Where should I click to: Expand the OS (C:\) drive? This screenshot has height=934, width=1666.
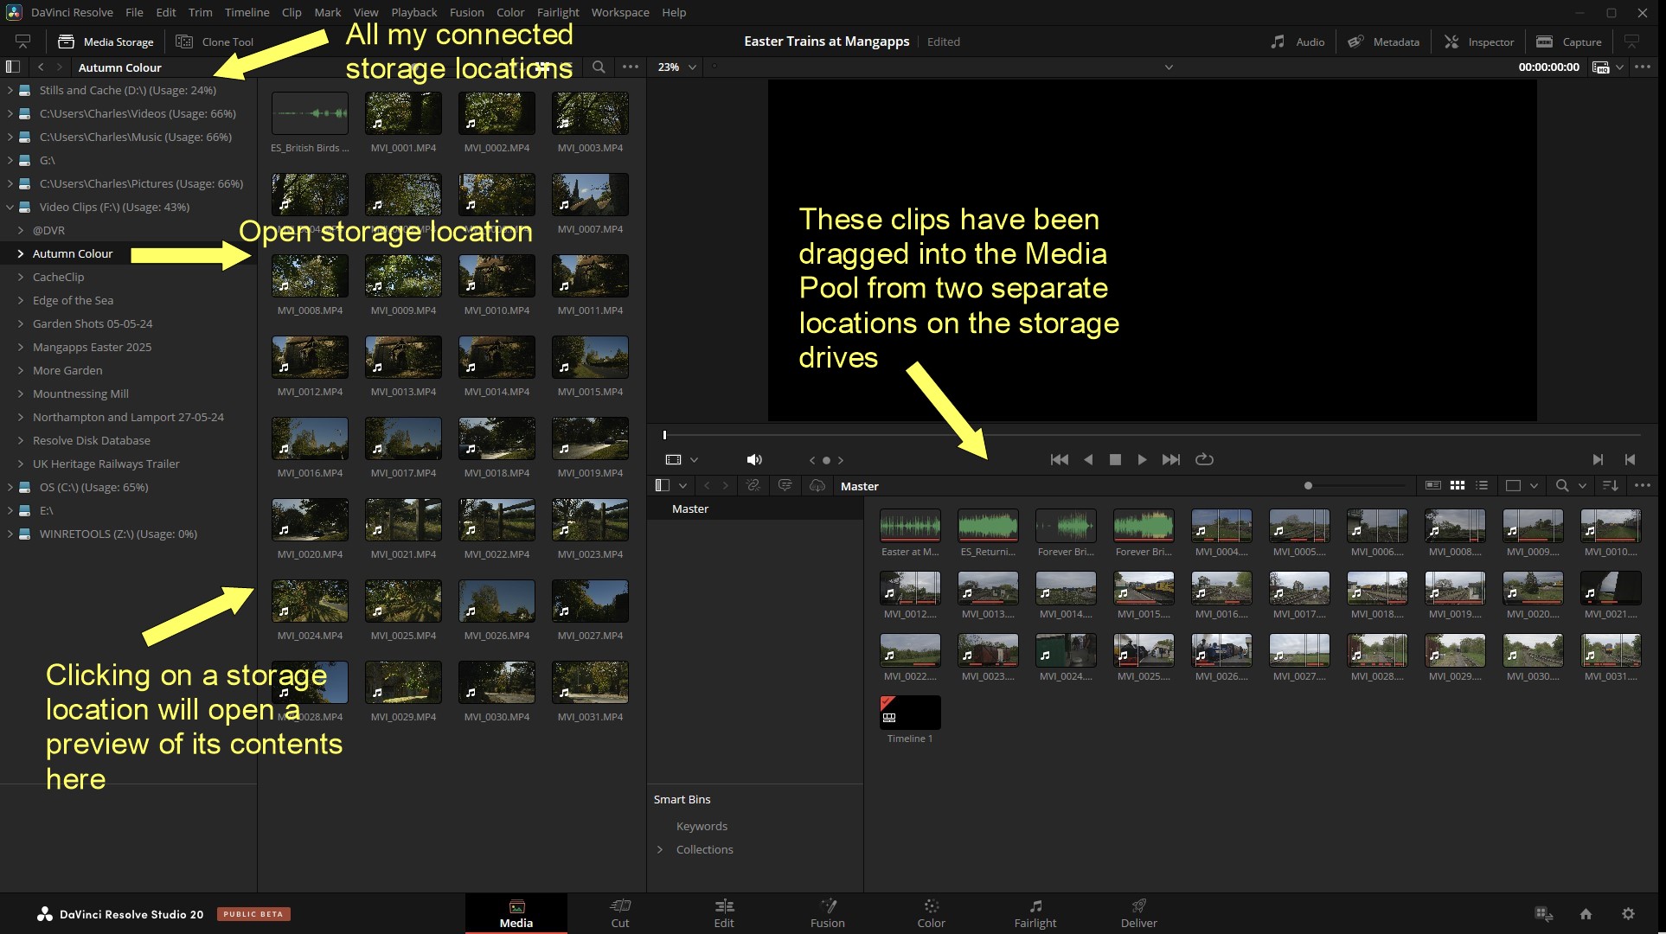click(10, 487)
